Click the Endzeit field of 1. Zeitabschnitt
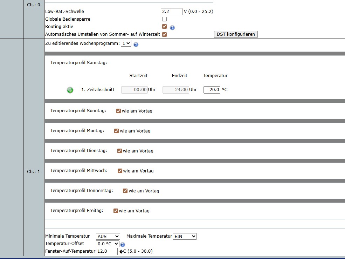The width and height of the screenshot is (345, 259). click(x=175, y=90)
